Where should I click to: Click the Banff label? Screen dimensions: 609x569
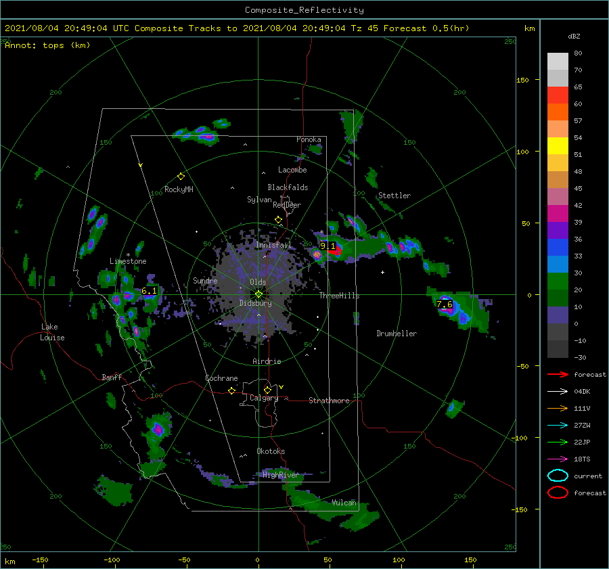pos(112,377)
